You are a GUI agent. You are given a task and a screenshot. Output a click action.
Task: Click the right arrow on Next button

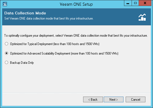coord(117,100)
